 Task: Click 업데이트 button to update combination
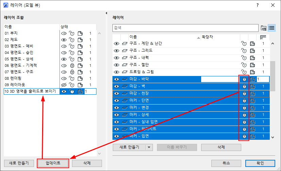point(53,163)
